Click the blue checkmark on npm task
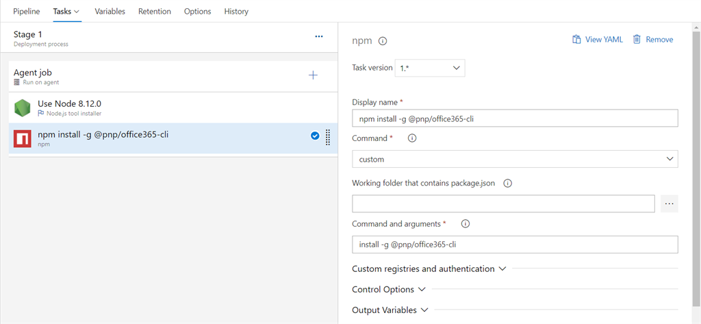This screenshot has width=701, height=324. 315,136
